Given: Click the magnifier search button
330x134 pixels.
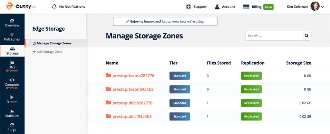Looking at the screenshot, I should tap(307, 36).
